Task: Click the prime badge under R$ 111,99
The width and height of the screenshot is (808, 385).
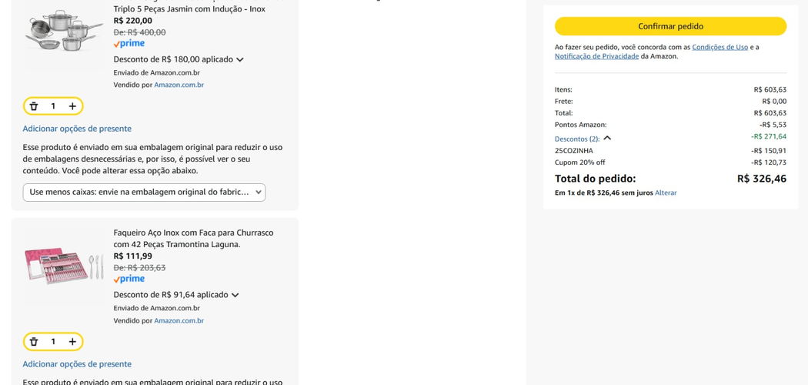Action: coord(129,280)
